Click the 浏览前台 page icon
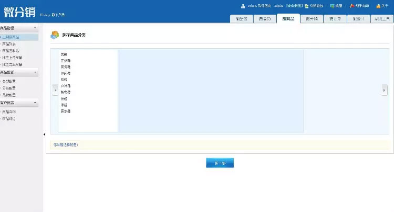 pyautogui.click(x=306, y=6)
